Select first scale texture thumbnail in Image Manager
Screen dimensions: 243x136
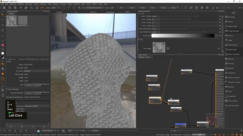[x=11, y=20]
